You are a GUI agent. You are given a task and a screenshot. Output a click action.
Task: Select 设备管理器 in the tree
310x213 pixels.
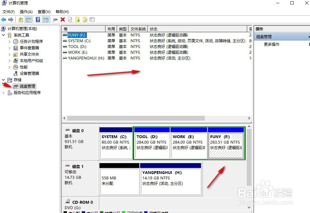tap(29, 74)
